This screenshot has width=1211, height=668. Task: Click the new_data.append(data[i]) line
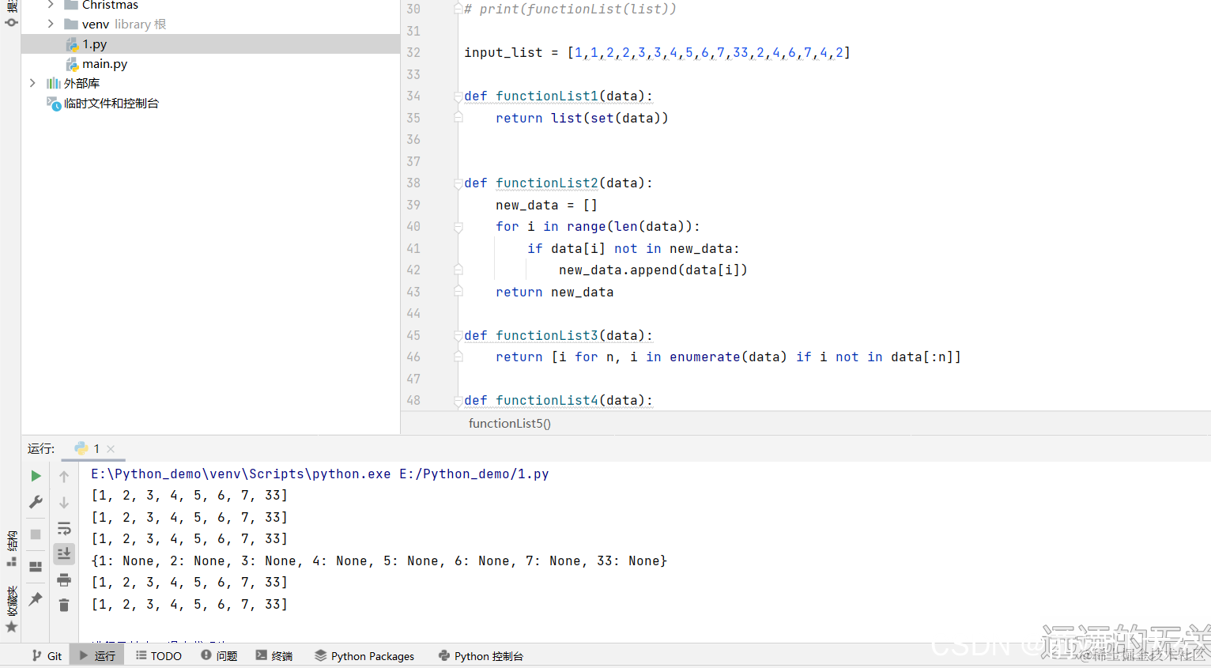[x=654, y=270]
